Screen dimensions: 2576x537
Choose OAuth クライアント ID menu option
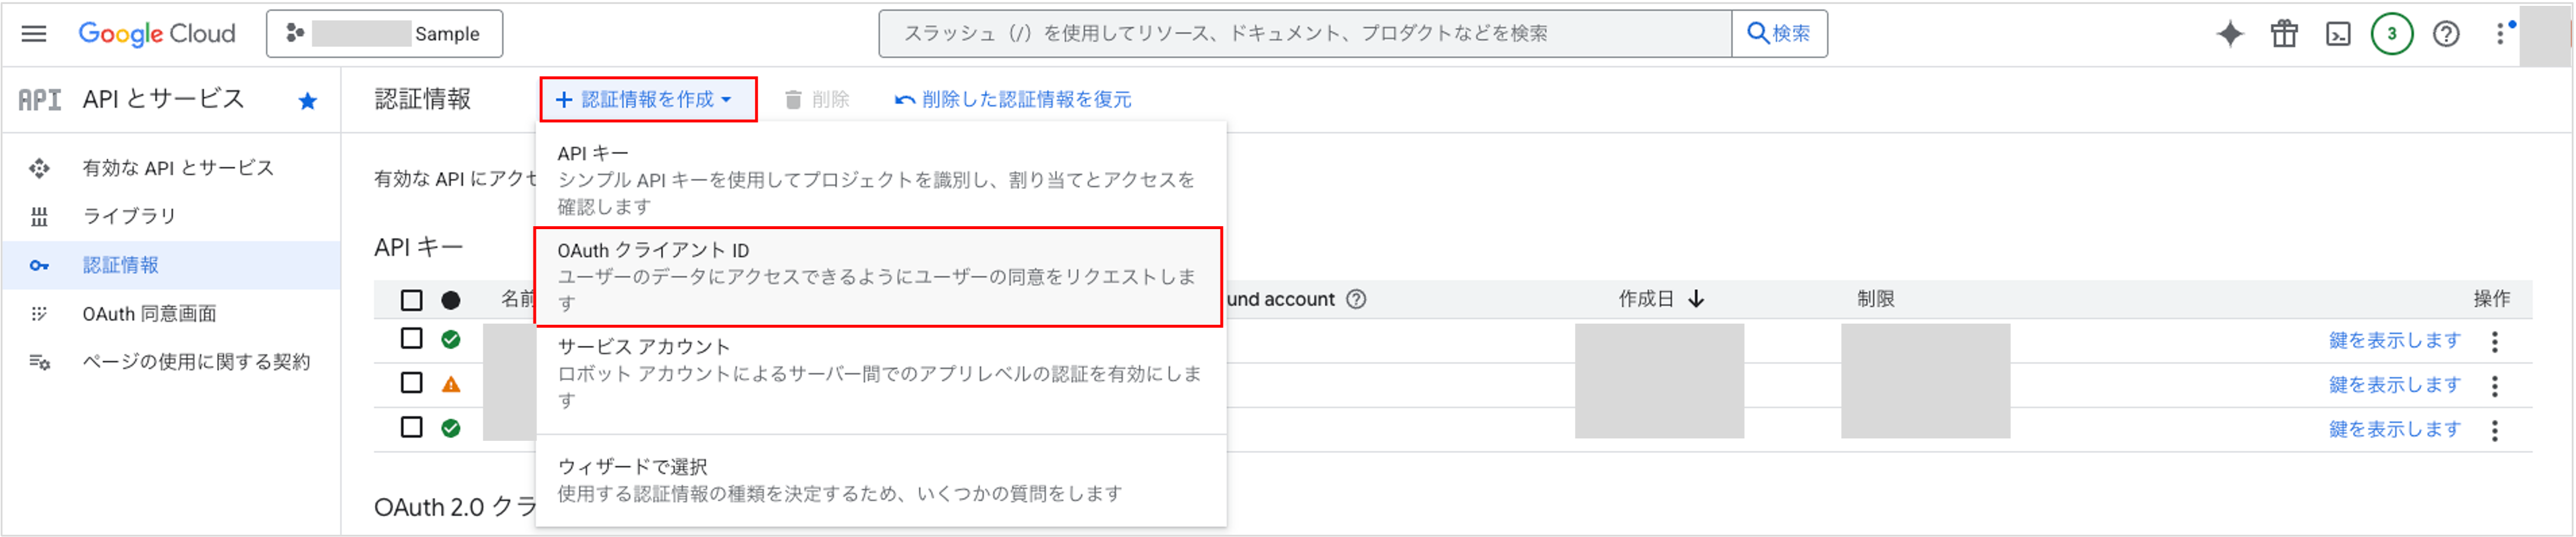[x=879, y=276]
